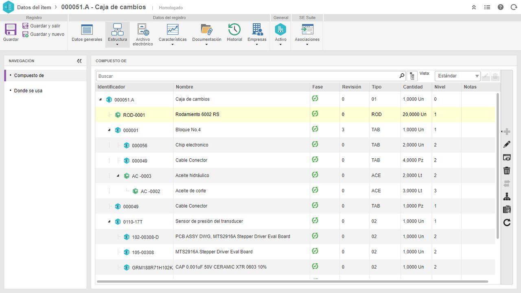This screenshot has width=521, height=293.
Task: Click the Aceite de corte name cell
Action: tap(241, 191)
